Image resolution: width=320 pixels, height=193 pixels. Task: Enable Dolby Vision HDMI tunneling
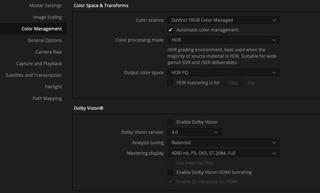click(170, 172)
